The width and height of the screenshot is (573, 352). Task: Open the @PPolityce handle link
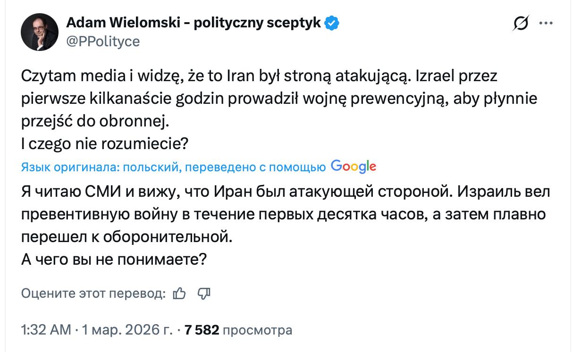click(103, 42)
